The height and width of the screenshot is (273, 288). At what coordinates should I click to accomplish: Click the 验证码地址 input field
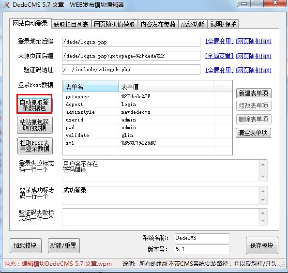131,69
